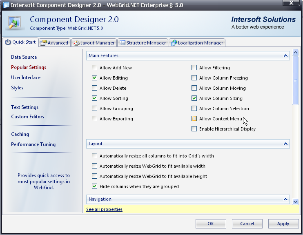The height and width of the screenshot is (235, 303).
Task: Check resize WebGrid to fit available height
Action: coord(94,176)
